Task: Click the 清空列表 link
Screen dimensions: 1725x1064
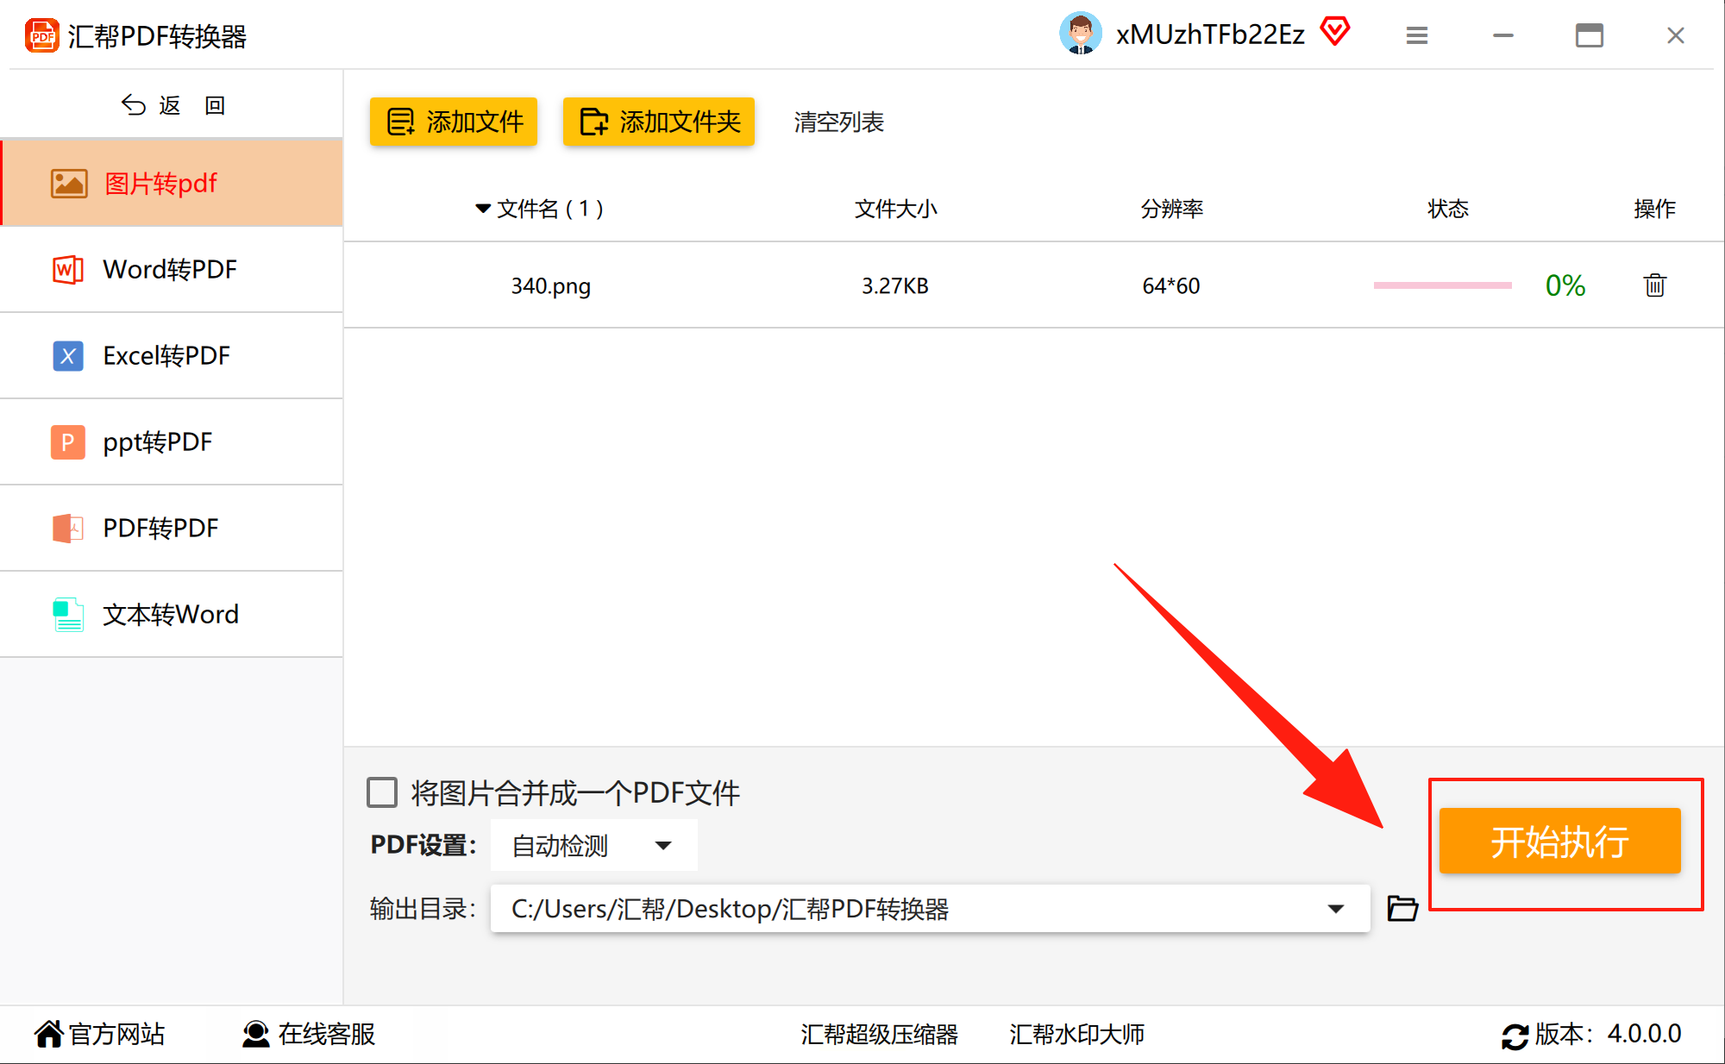Action: [838, 122]
